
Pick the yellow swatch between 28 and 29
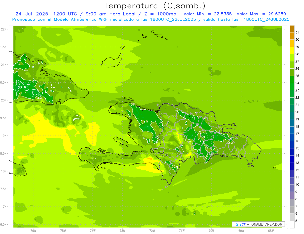[292, 50]
